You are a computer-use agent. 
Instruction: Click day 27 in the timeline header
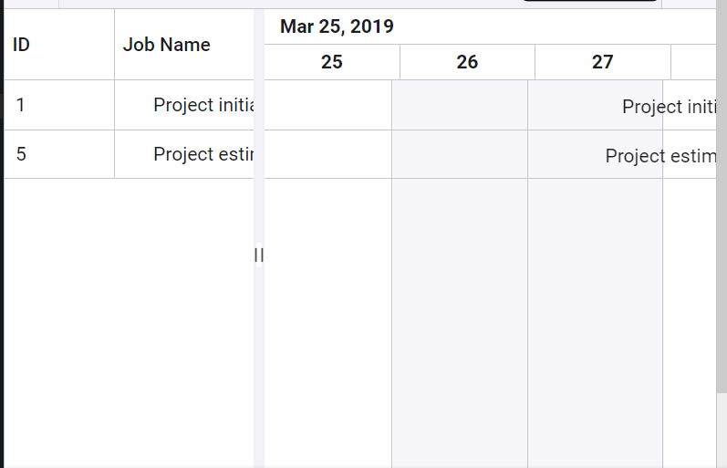602,62
